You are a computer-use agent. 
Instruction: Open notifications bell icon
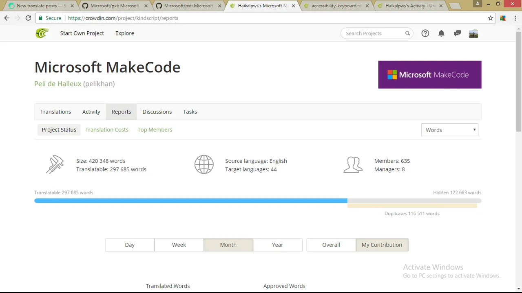441,33
